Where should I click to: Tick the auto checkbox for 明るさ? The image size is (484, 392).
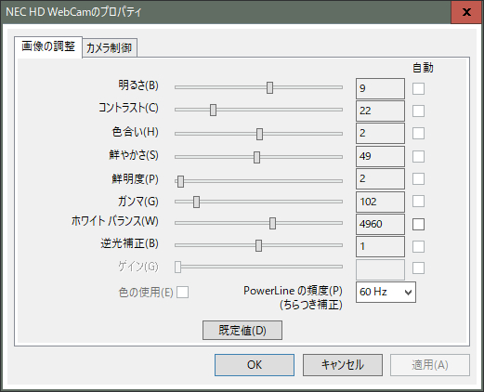click(x=418, y=88)
